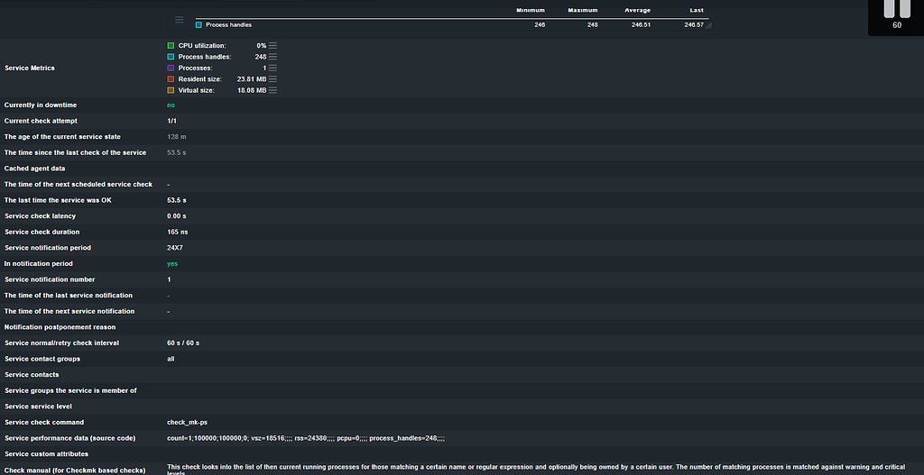Click the Last column header in legend

click(696, 11)
